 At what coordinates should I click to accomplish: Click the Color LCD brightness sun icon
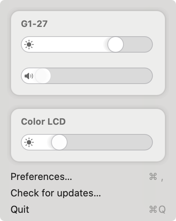point(29,142)
